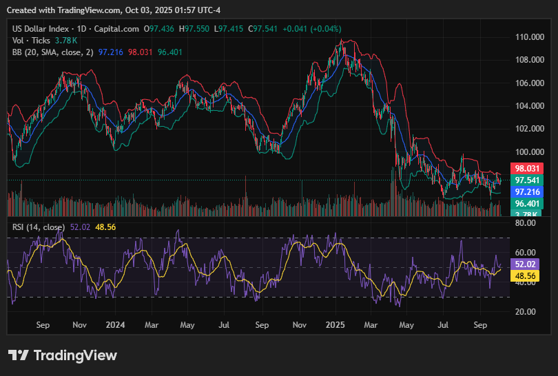Select the RSI (14, close) indicator legend
This screenshot has width=558, height=376.
pyautogui.click(x=39, y=227)
